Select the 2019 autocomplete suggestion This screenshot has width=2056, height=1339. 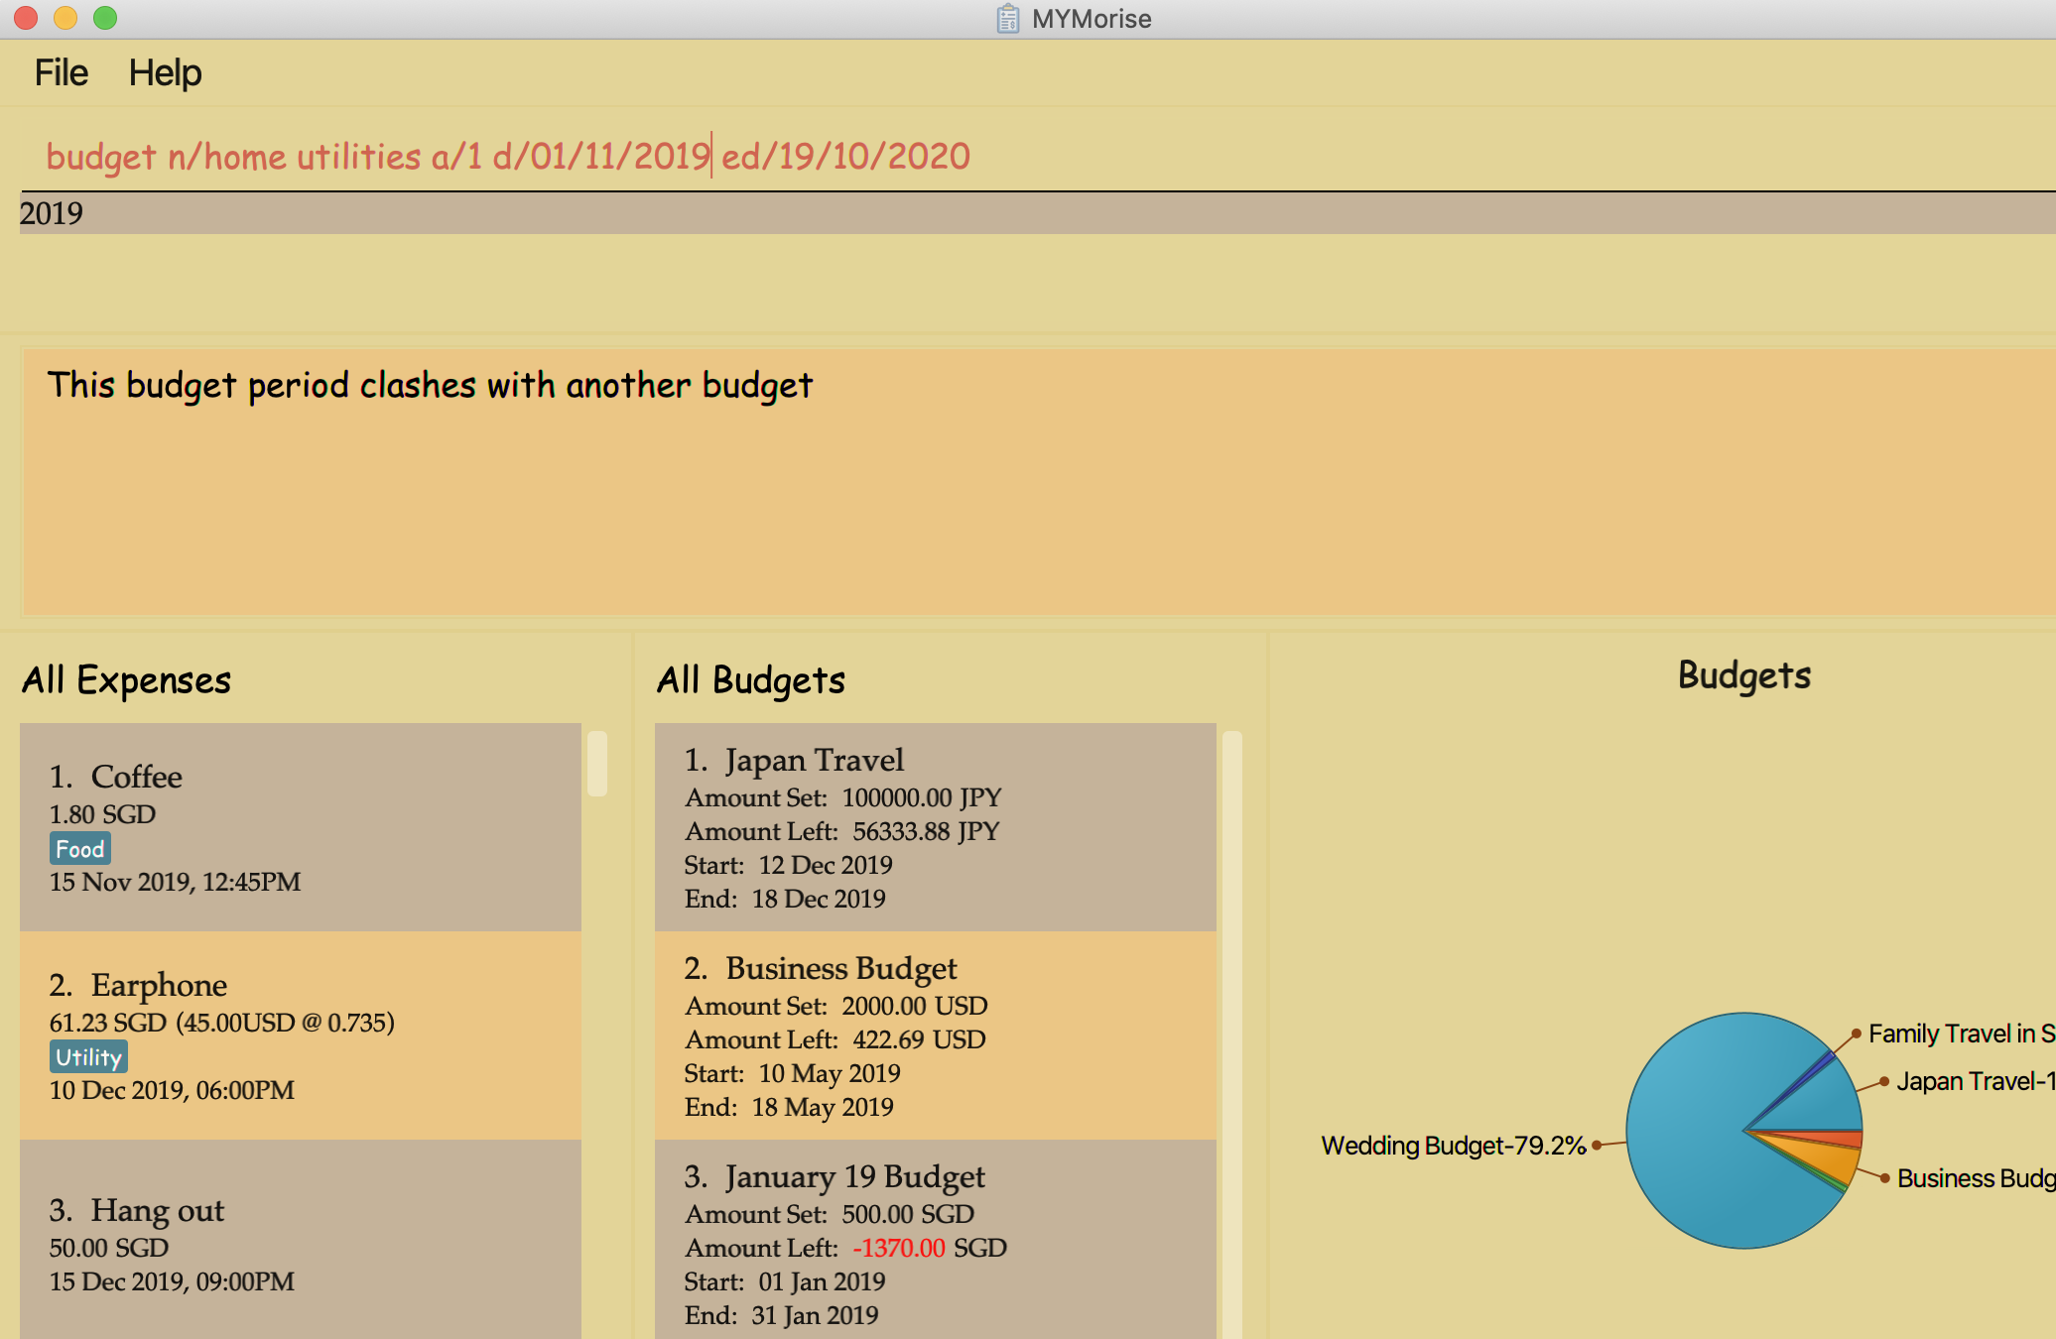52,213
